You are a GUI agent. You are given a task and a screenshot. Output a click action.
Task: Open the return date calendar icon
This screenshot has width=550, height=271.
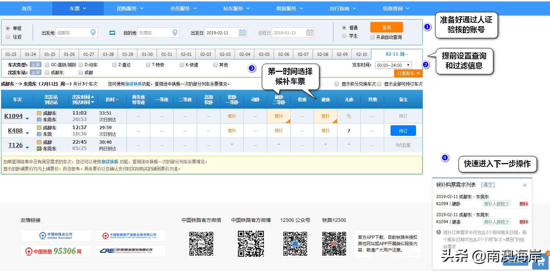tap(310, 32)
